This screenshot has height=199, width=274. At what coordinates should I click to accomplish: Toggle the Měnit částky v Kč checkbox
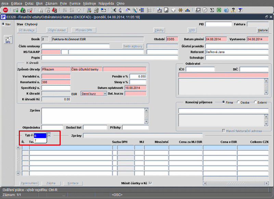pyautogui.click(x=150, y=183)
